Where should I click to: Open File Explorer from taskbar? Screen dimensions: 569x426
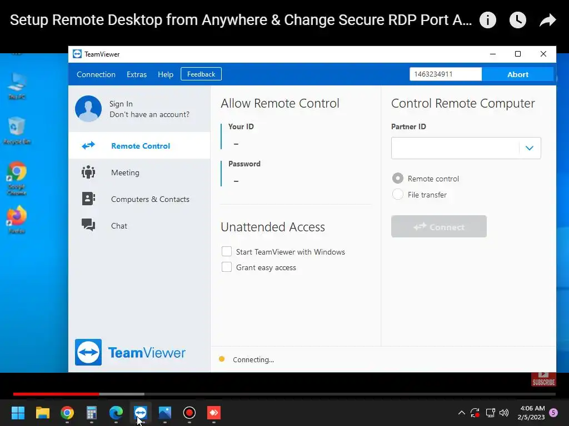click(x=42, y=413)
